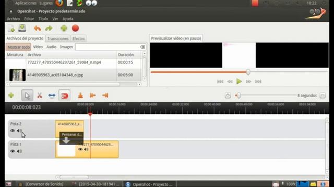
Task: Select the Archivos del proyecto tab
Action: pos(25,38)
